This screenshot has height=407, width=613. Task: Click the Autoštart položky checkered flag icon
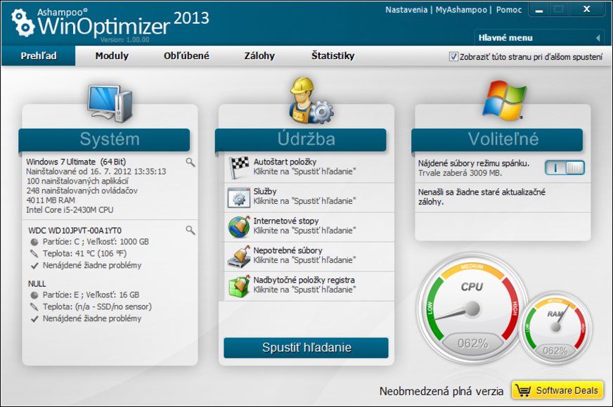(237, 167)
